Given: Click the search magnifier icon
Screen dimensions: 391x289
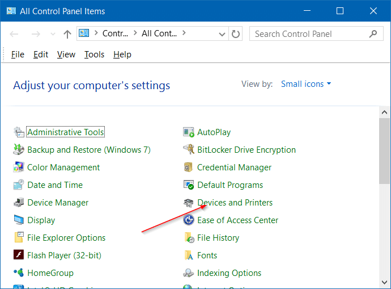Looking at the screenshot, I should click(x=373, y=33).
